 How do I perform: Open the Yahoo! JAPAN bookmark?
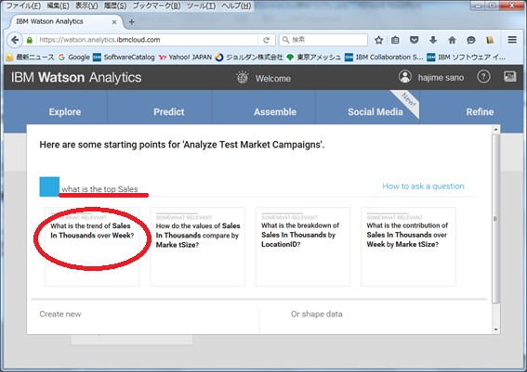pyautogui.click(x=185, y=58)
